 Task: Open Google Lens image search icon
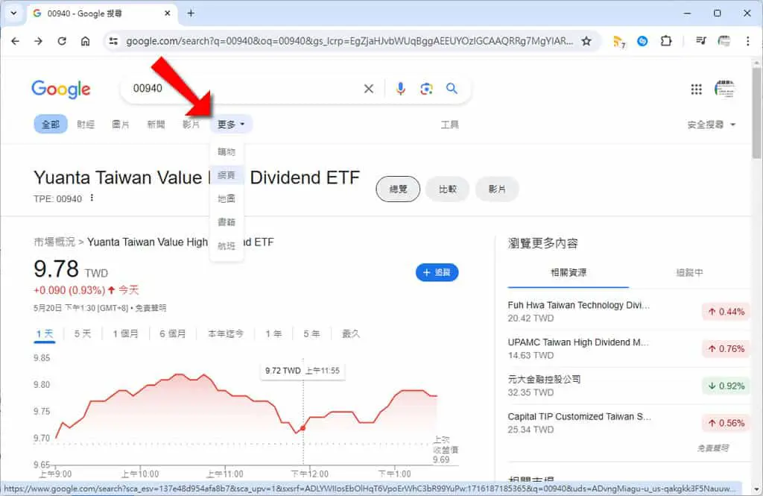click(x=426, y=89)
